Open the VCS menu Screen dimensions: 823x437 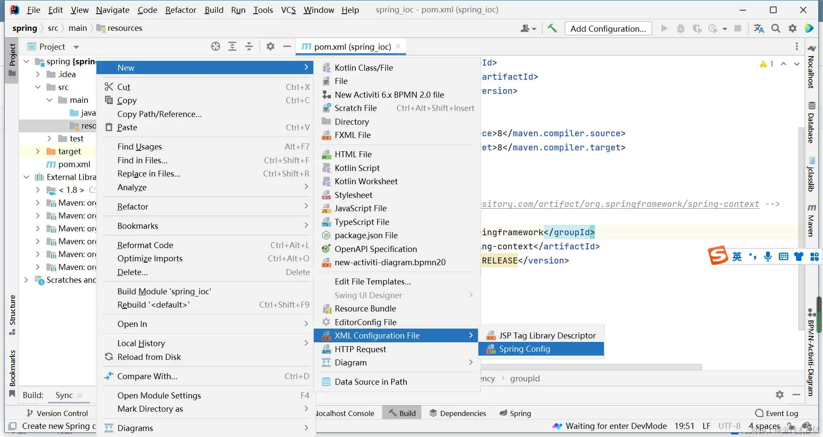pos(288,10)
